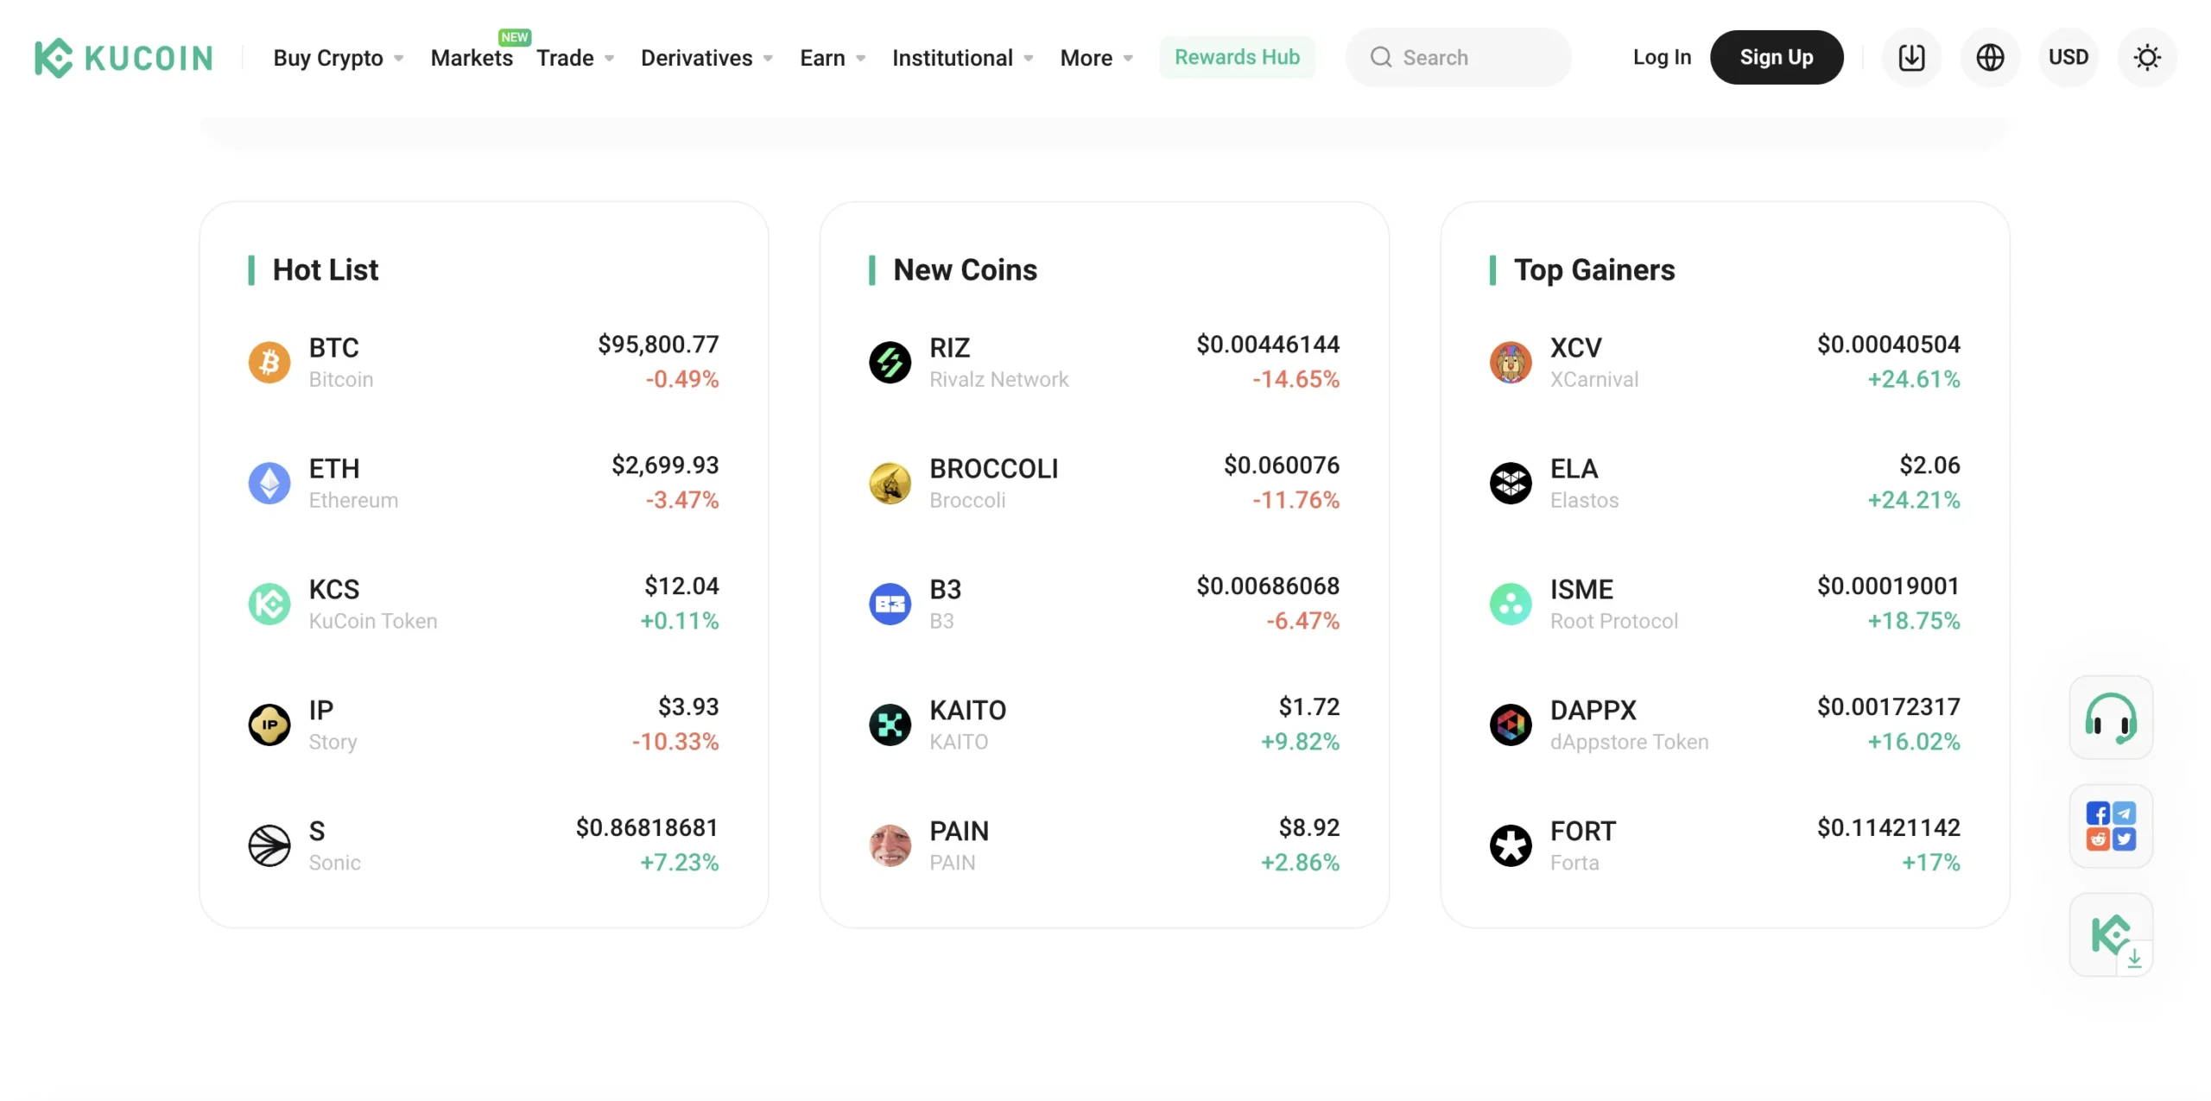This screenshot has height=1101, width=2211.
Task: Click the Ethereum coin icon
Action: [x=269, y=483]
